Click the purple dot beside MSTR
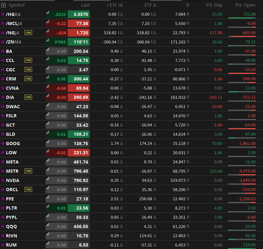Screen dimensions: 263x249 (x=3, y=171)
